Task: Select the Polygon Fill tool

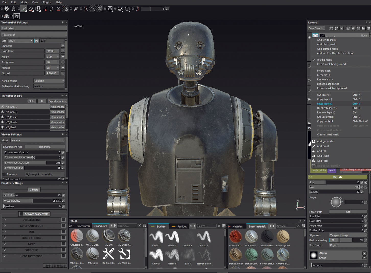Action: pos(45,9)
